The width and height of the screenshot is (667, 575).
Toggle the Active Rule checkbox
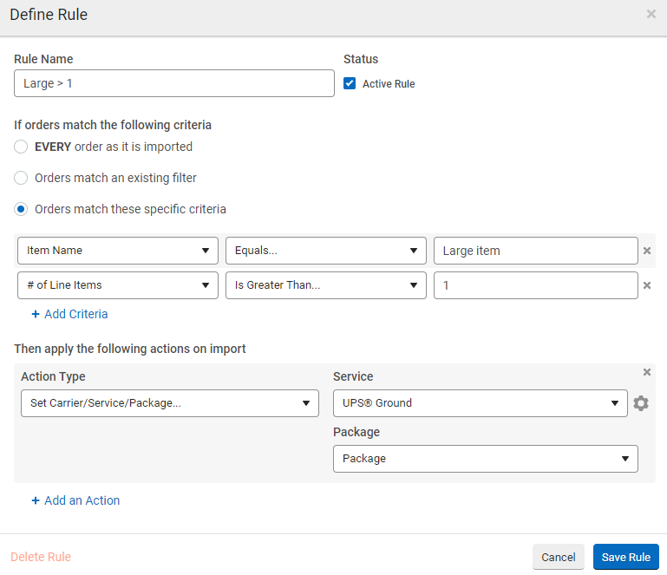(350, 84)
